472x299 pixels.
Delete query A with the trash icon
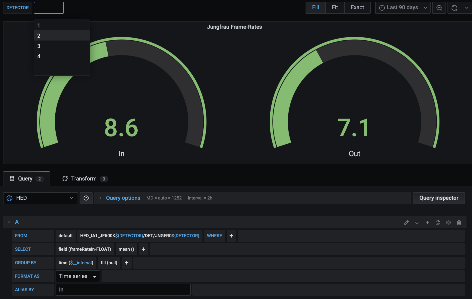[459, 222]
